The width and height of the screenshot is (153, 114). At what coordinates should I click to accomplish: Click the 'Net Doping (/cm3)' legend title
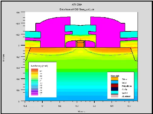(39, 66)
